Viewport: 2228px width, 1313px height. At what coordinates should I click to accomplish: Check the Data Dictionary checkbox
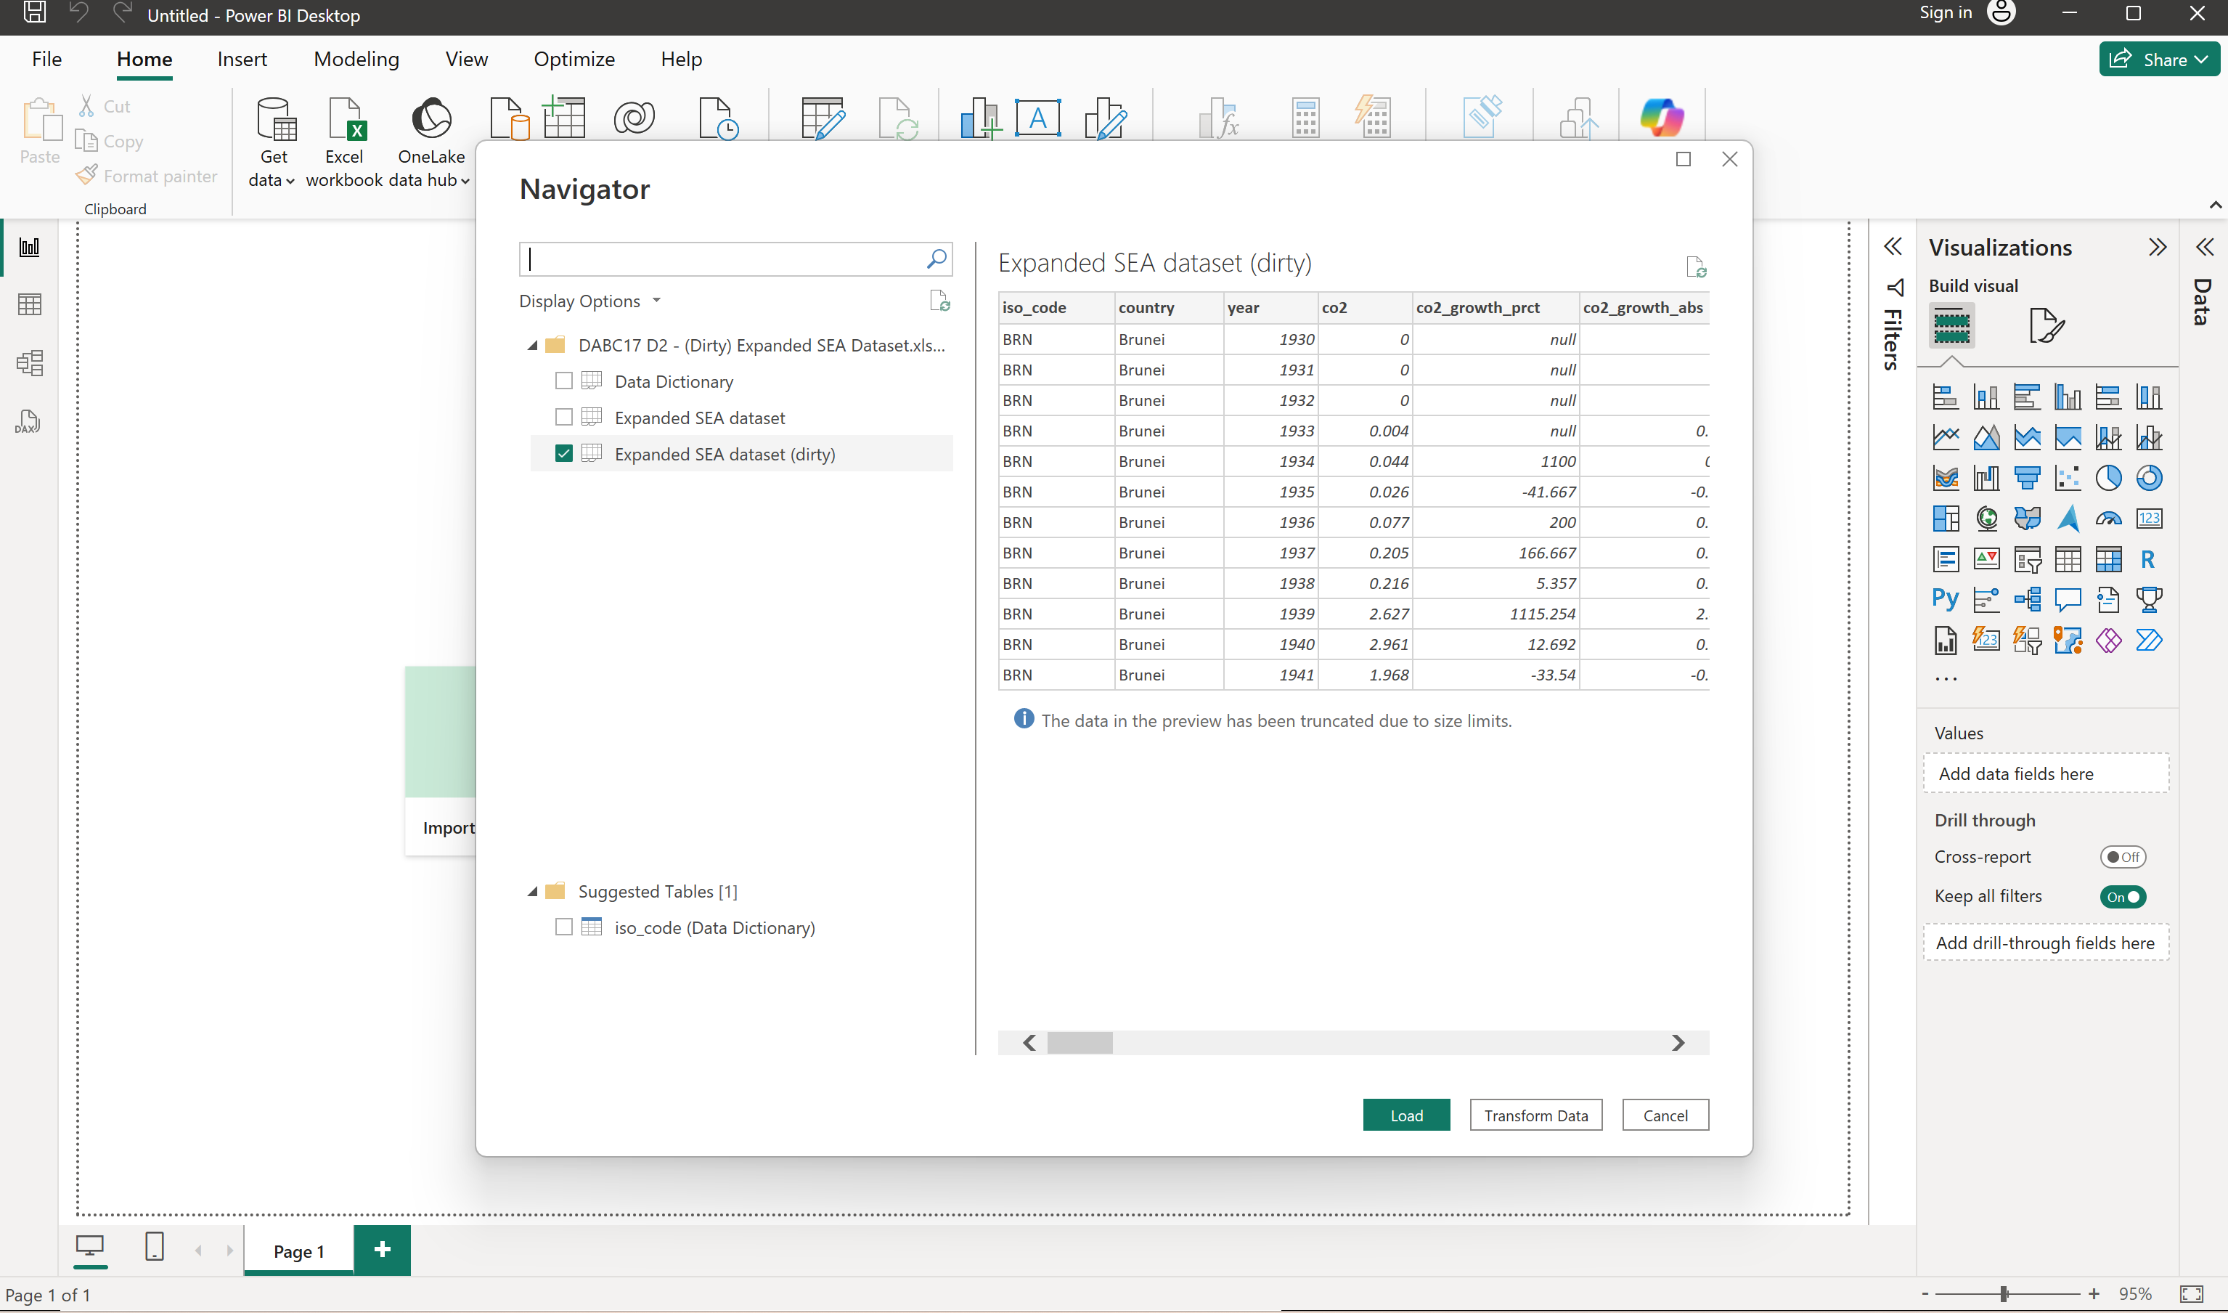pos(563,381)
